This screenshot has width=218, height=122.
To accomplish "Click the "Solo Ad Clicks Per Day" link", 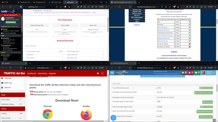I will click(164, 30).
